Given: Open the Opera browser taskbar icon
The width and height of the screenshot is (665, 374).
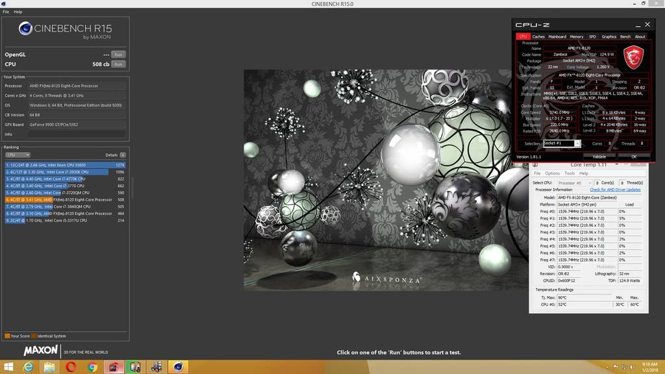Looking at the screenshot, I should pos(71,367).
